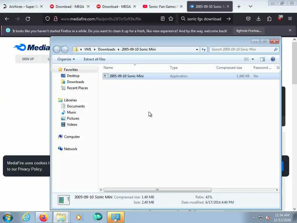Open the Save to Pocket icon
Image resolution: width=297 pixels, height=223 pixels.
(248, 19)
